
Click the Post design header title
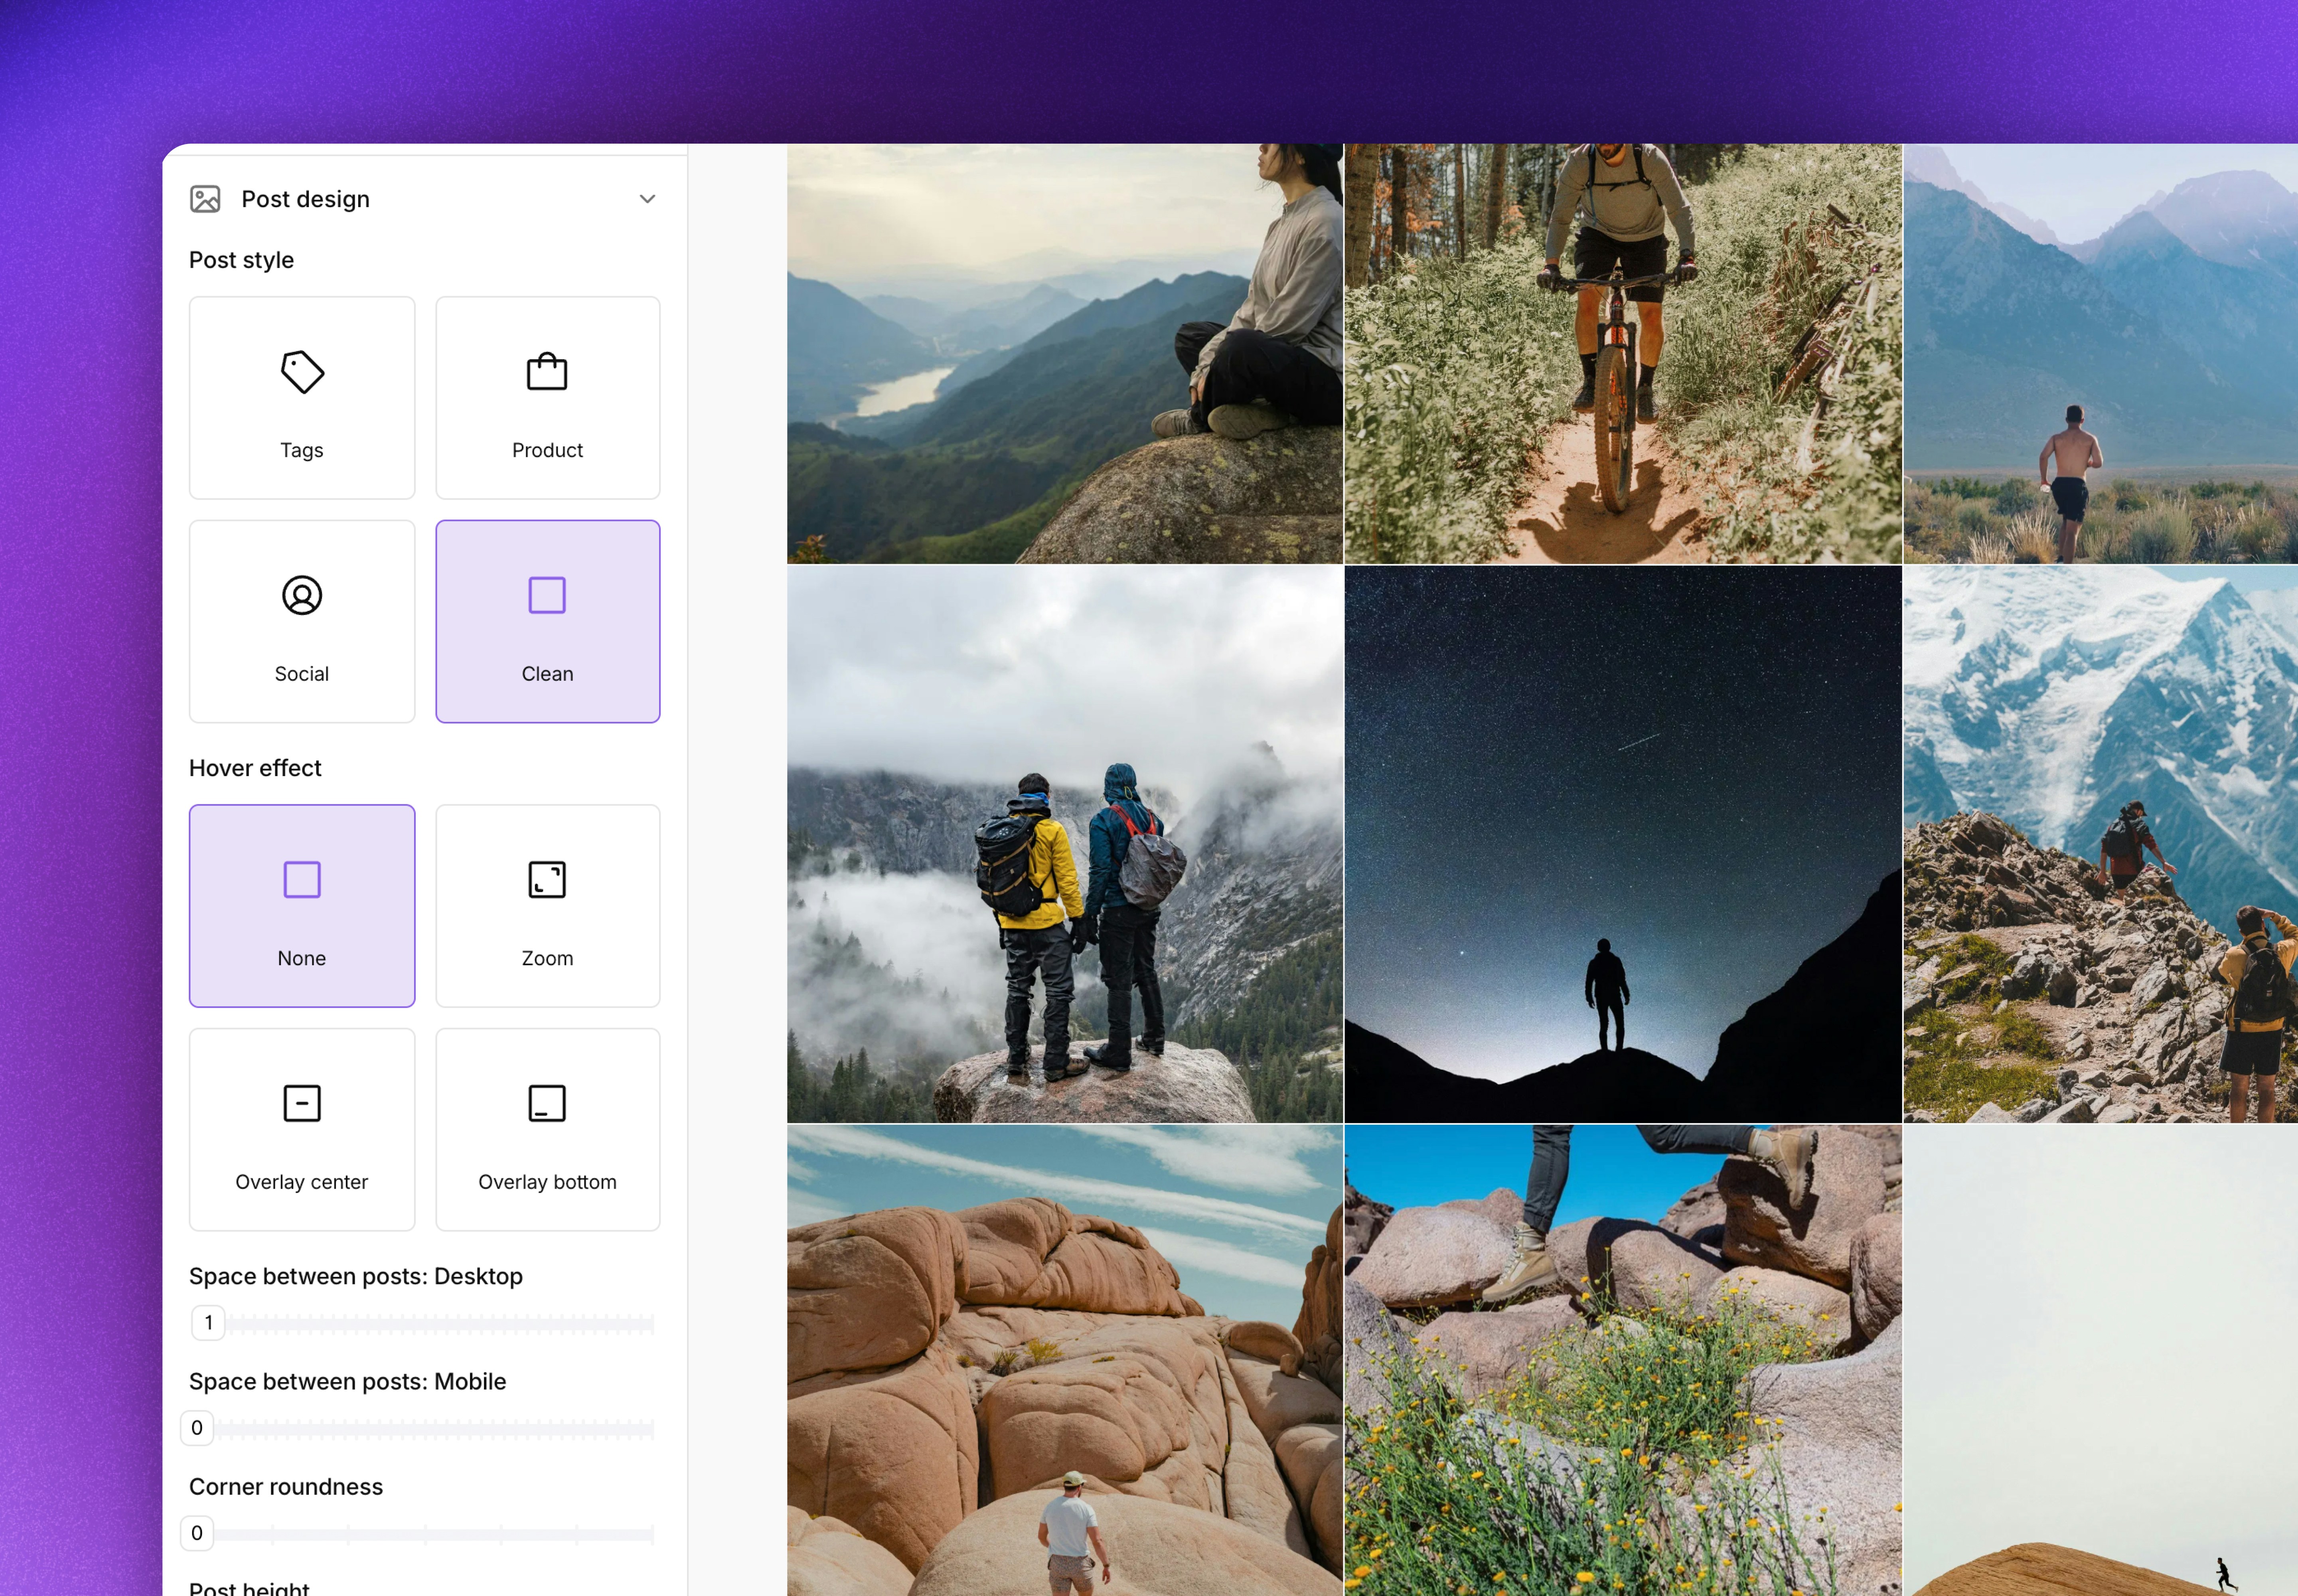click(x=305, y=199)
